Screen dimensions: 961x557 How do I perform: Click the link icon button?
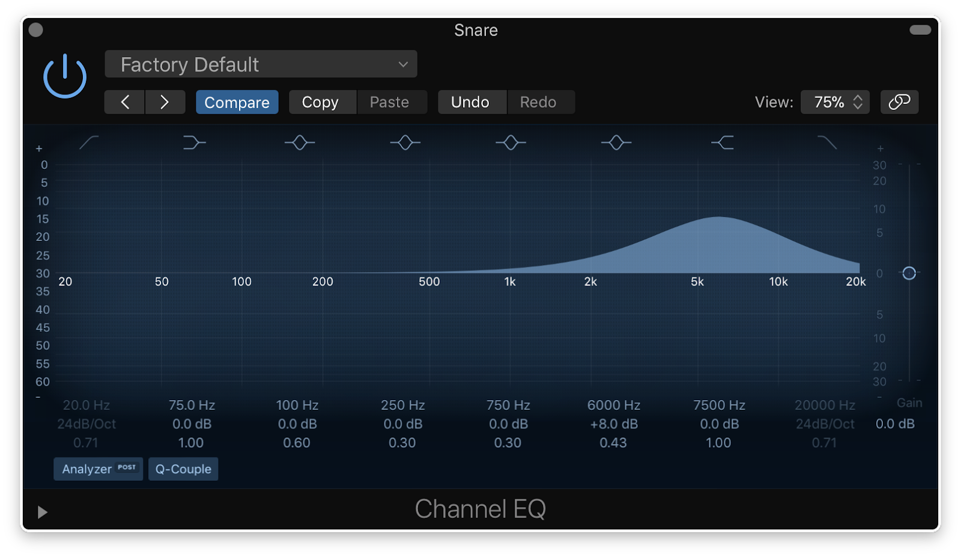coord(899,102)
